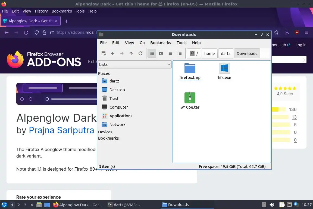Click the Alpenglow Dark Firefox taskbar entry
The image size is (313, 209).
(79, 205)
